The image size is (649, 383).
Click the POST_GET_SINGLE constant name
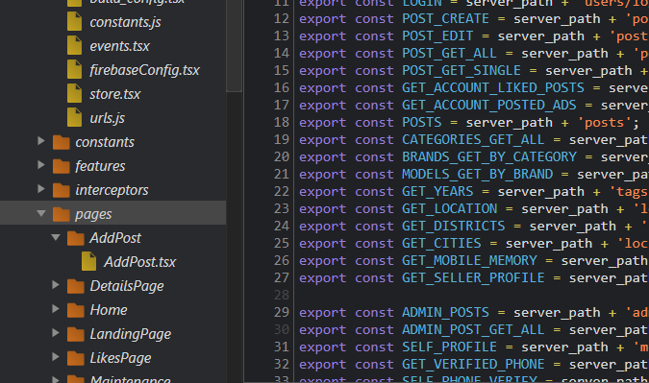pos(462,71)
